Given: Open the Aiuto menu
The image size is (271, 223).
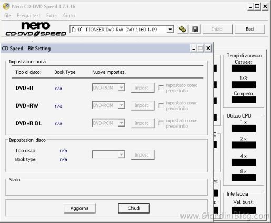Looking at the screenshot, I should click(x=68, y=15).
